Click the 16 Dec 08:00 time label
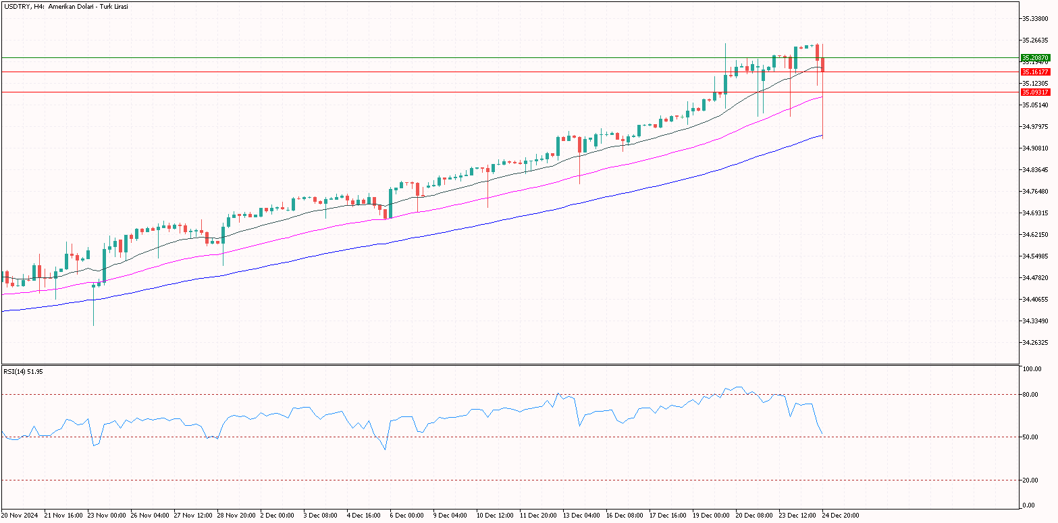This screenshot has height=523, width=1058. click(x=625, y=516)
